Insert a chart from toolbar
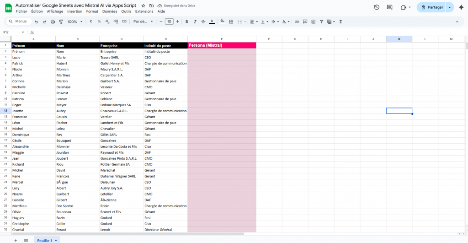The height and width of the screenshot is (243, 468). [x=314, y=22]
